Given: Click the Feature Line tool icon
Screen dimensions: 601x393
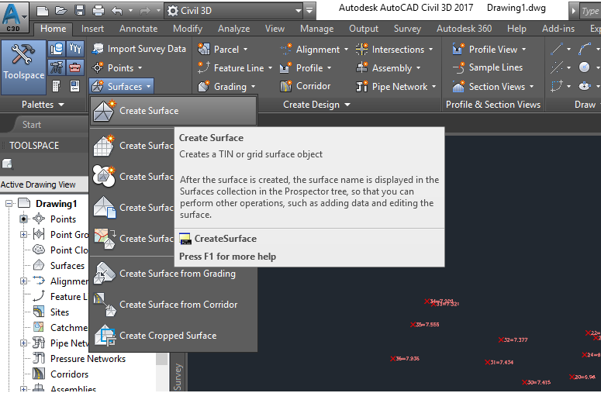Looking at the screenshot, I should [x=203, y=67].
